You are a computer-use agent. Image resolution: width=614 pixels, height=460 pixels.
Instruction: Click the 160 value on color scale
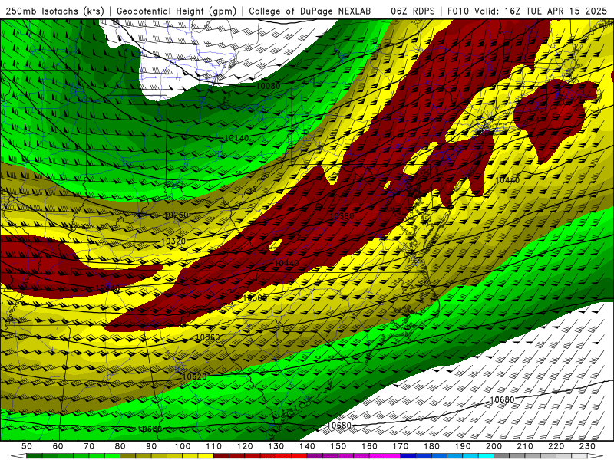(369, 446)
